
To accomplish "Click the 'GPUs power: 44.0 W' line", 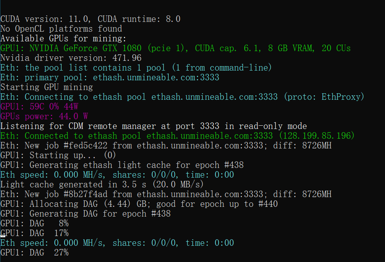I will point(44,116).
